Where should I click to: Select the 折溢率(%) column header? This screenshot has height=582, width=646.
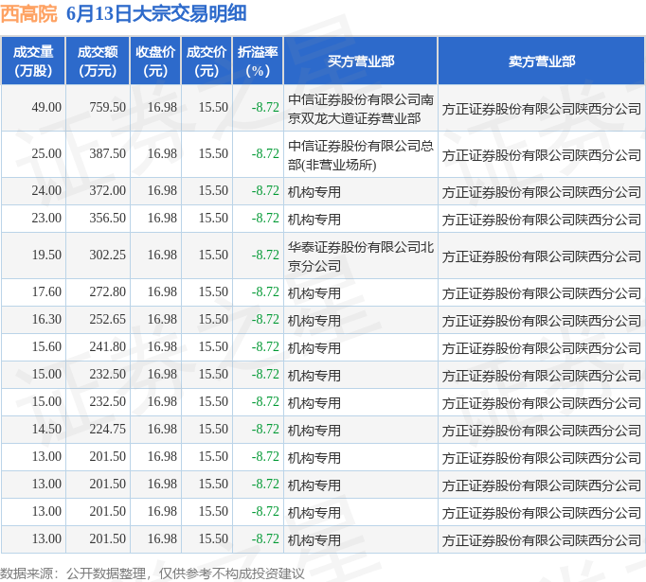(x=258, y=62)
